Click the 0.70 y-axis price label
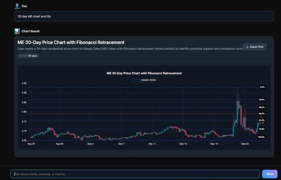The height and width of the screenshot is (180, 281). pos(24,131)
